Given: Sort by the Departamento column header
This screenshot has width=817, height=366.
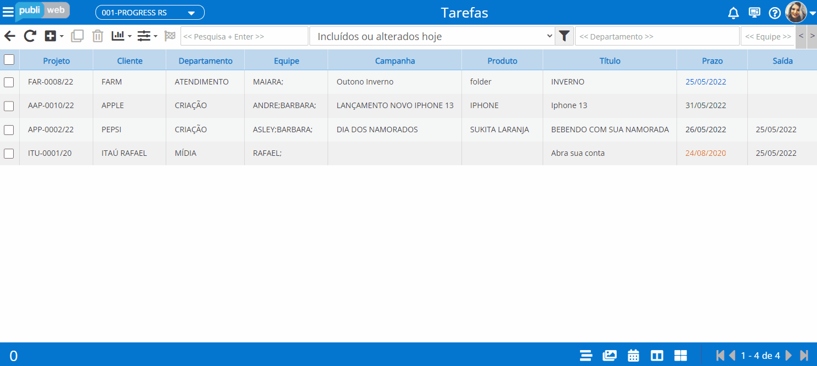Looking at the screenshot, I should coord(205,61).
